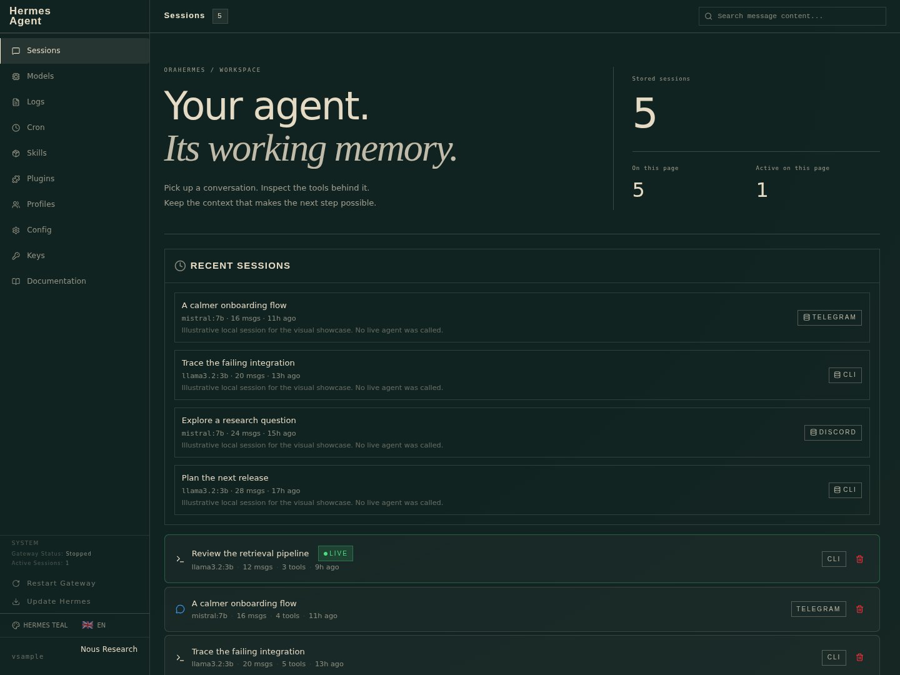Click the Keys key icon
This screenshot has width=900, height=675.
point(16,256)
